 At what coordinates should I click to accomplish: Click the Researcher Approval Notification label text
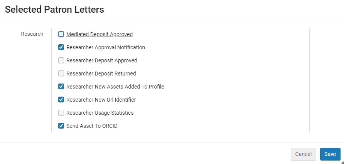(106, 47)
